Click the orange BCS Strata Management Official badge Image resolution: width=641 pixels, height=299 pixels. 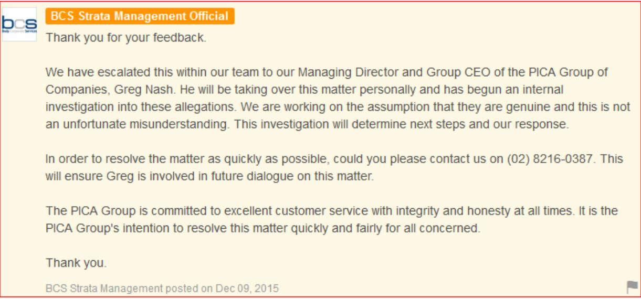click(140, 16)
